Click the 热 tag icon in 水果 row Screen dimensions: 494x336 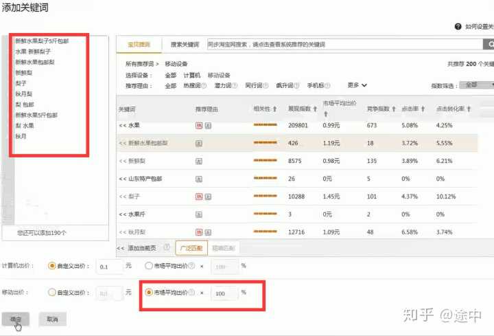point(199,126)
